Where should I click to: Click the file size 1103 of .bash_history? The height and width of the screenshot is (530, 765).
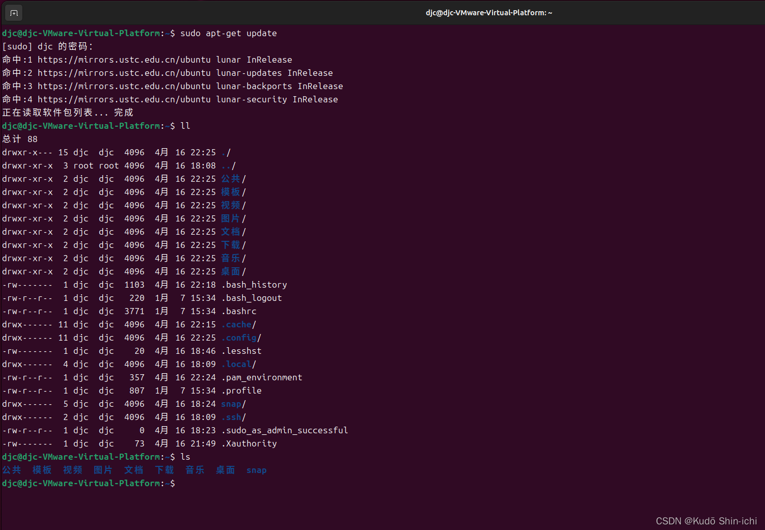pos(134,285)
